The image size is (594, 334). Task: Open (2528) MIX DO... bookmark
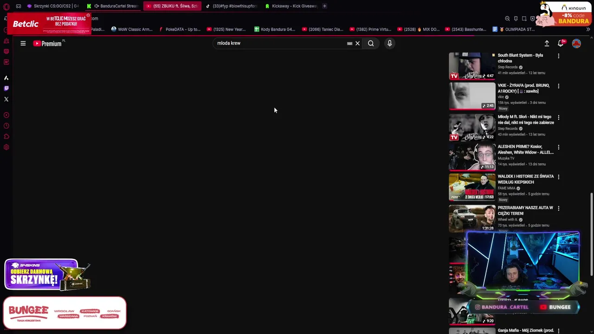pyautogui.click(x=418, y=29)
